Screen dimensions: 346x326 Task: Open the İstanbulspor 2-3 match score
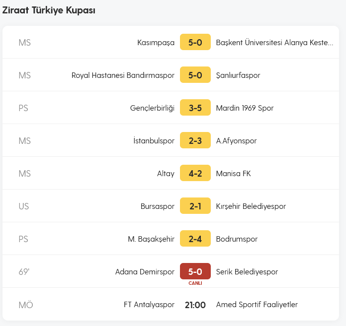tap(195, 140)
